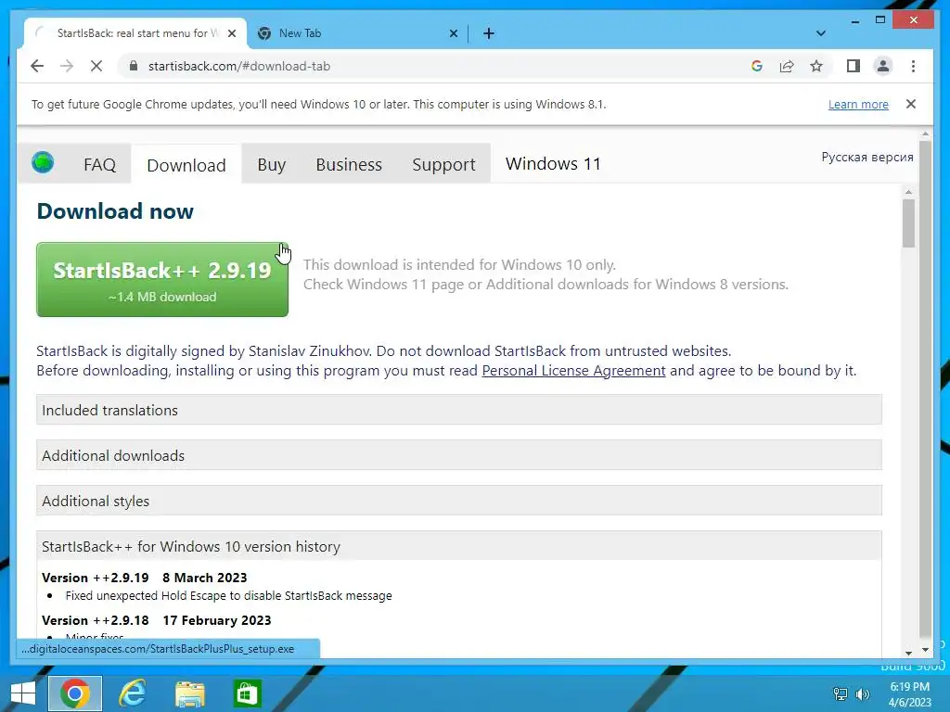Open the Windows Store taskbar icon

247,693
